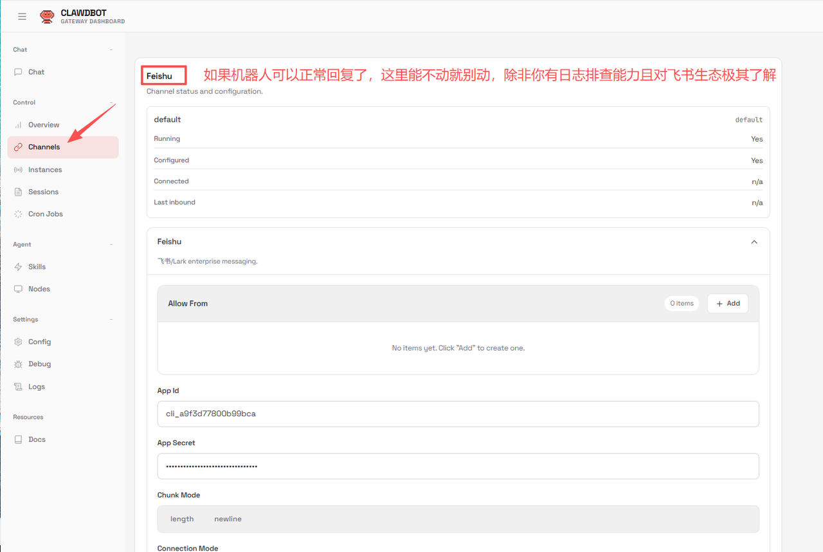Click the Clawdbot crab logo
The height and width of the screenshot is (552, 823).
coord(47,17)
